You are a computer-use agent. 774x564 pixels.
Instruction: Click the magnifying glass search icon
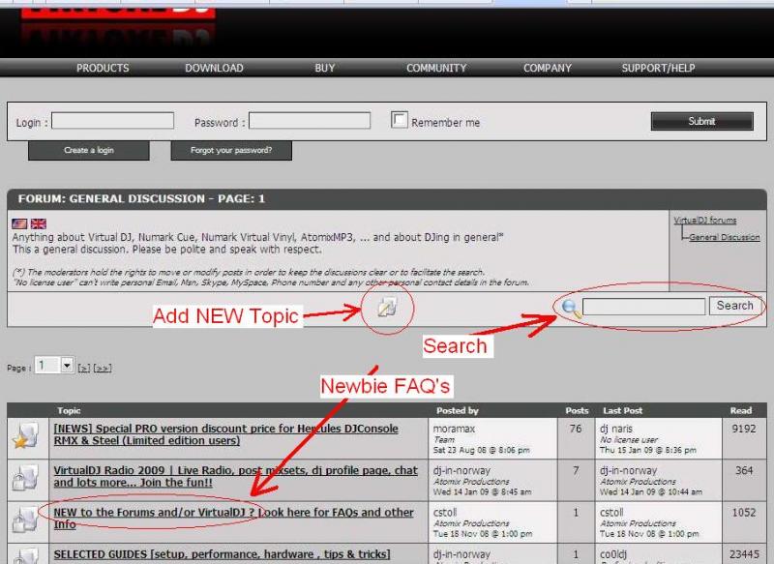tap(571, 309)
